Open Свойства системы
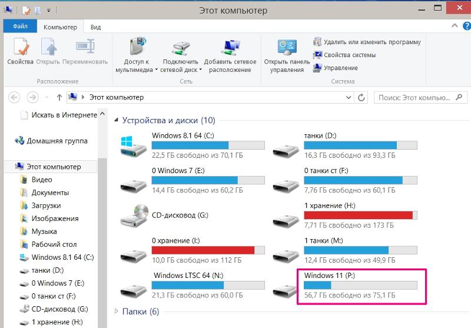Screen dimensions: 471x328 344,55
